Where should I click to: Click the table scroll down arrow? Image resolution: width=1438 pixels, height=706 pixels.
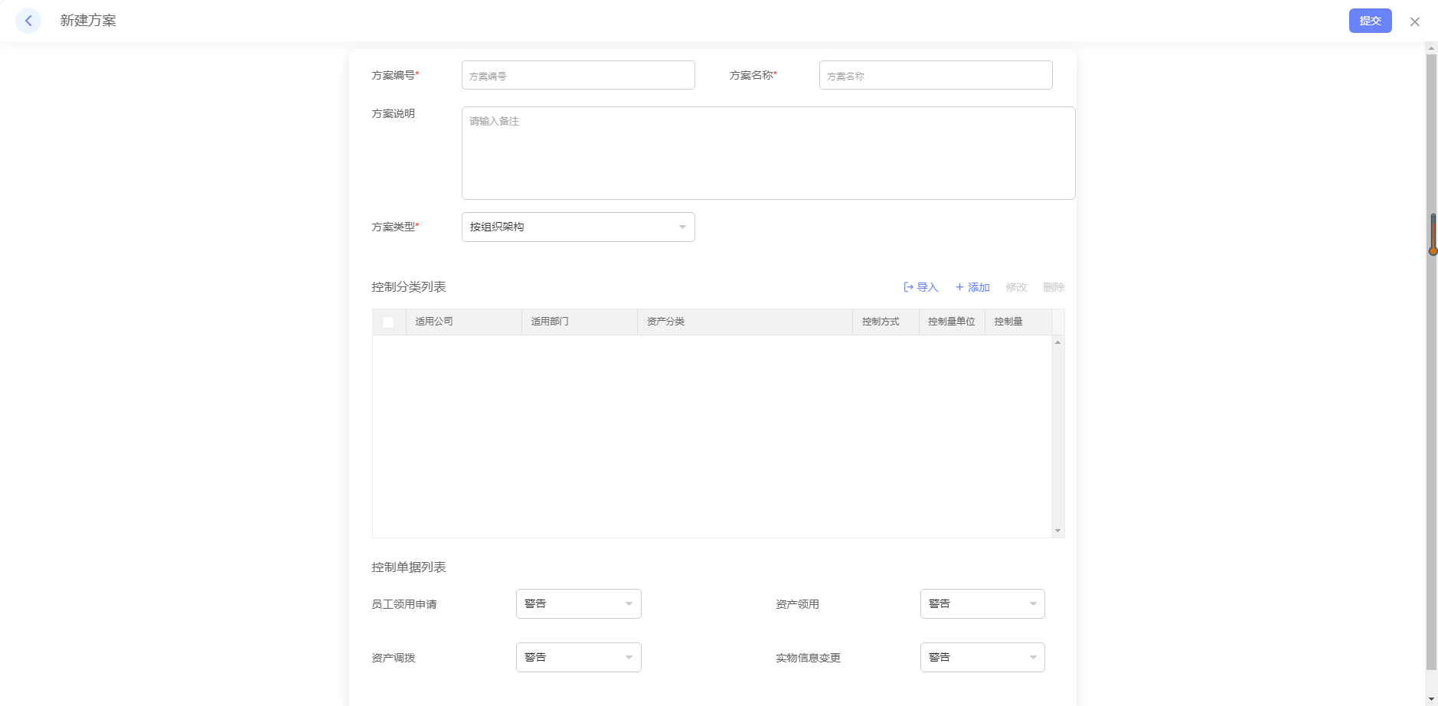click(1057, 531)
